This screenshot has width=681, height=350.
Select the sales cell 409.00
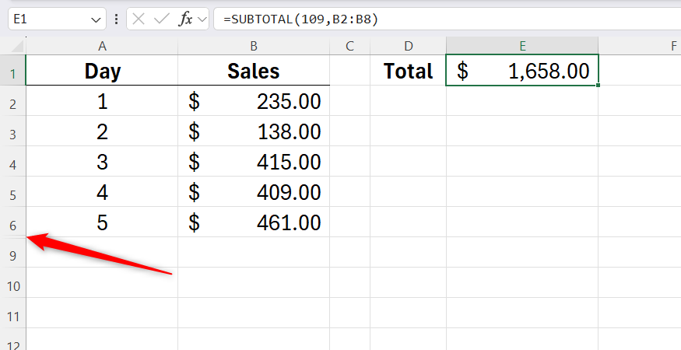tap(254, 192)
